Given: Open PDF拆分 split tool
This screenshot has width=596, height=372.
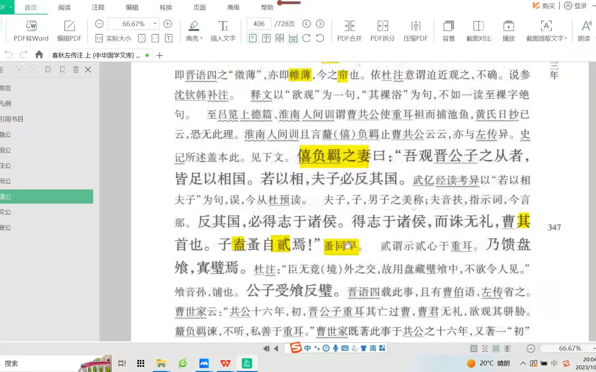Looking at the screenshot, I should (383, 31).
